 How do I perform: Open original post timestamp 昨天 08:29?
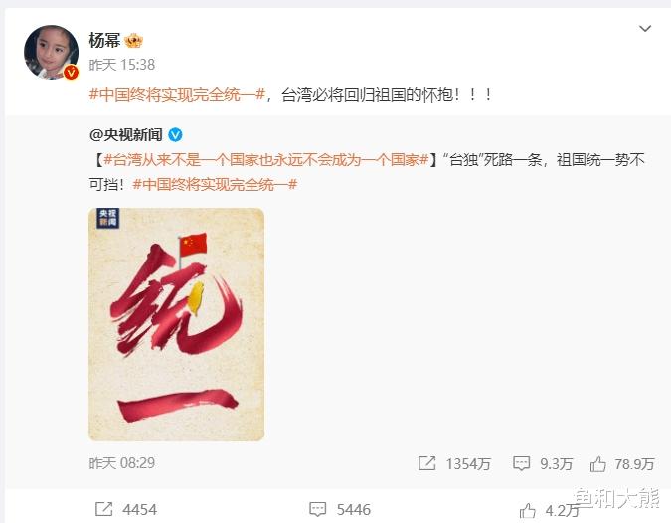[x=122, y=463]
